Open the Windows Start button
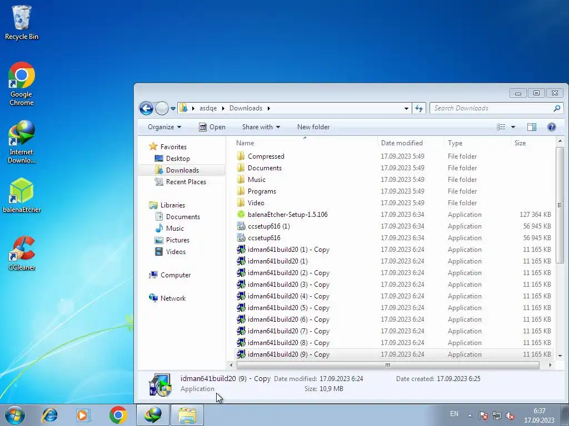Screen dimensions: 569x426 coord(15,415)
